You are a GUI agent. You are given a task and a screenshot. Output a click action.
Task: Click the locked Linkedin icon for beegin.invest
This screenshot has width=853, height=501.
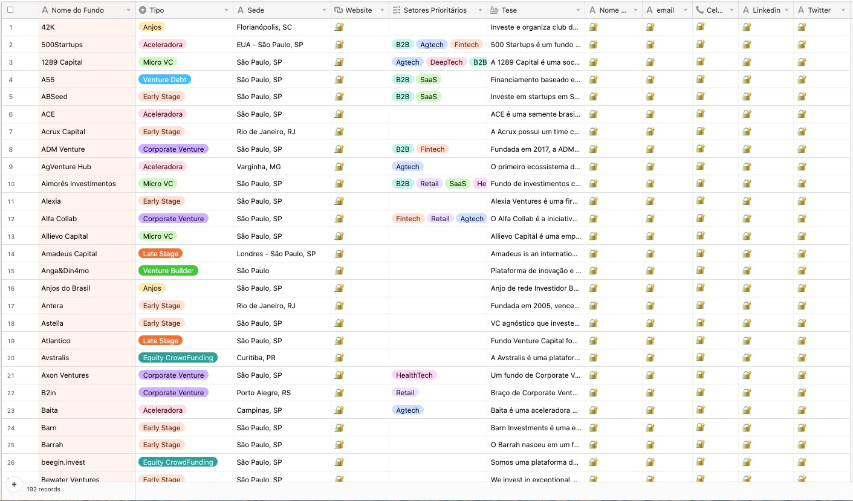pos(747,462)
